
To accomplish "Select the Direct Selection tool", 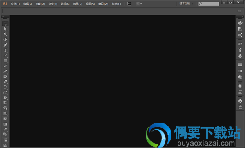I will tap(5, 29).
